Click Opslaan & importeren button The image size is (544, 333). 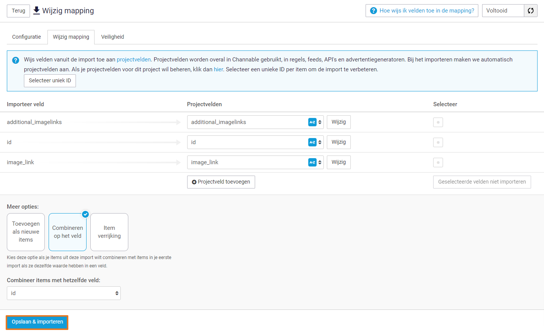coord(37,322)
